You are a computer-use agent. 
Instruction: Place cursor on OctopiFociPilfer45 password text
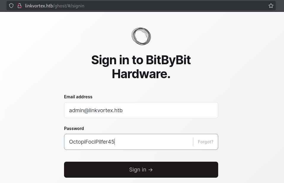click(92, 142)
